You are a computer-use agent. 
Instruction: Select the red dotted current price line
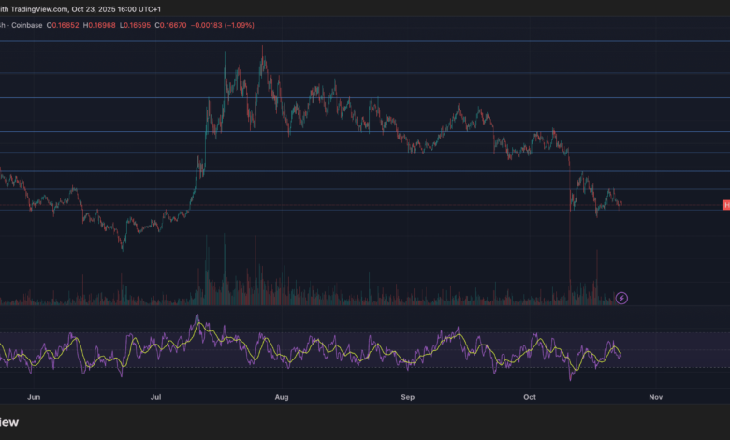click(x=674, y=205)
